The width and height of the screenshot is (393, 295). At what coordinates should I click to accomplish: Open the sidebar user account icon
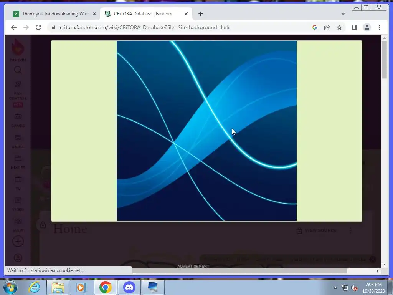(18, 258)
